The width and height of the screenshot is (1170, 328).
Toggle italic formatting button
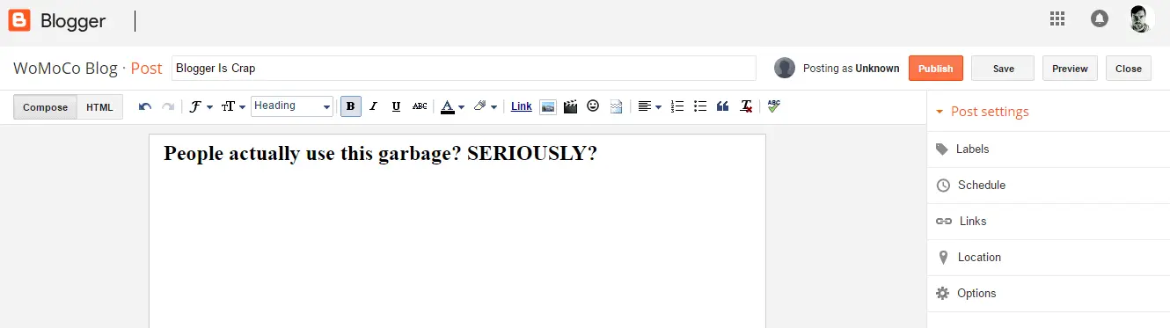[x=373, y=106]
